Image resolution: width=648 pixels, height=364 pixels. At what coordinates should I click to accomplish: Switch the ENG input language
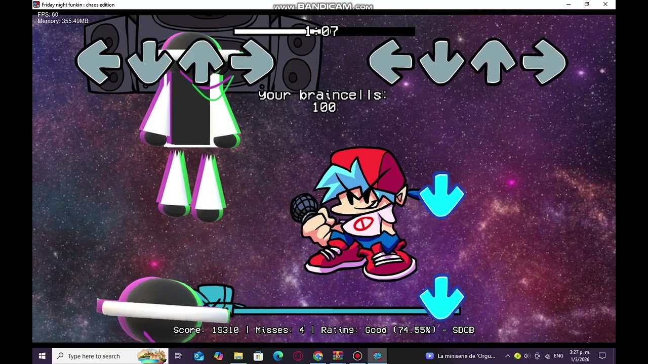click(x=558, y=356)
